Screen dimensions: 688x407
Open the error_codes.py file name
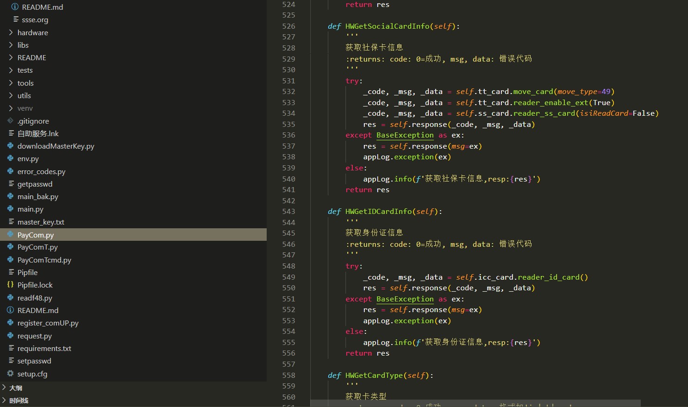42,171
